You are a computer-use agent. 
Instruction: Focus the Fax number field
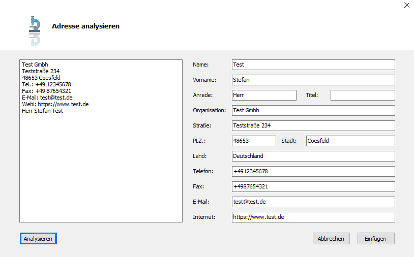tap(313, 186)
